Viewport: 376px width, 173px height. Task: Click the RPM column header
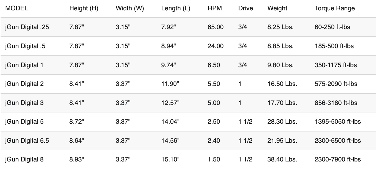click(215, 8)
